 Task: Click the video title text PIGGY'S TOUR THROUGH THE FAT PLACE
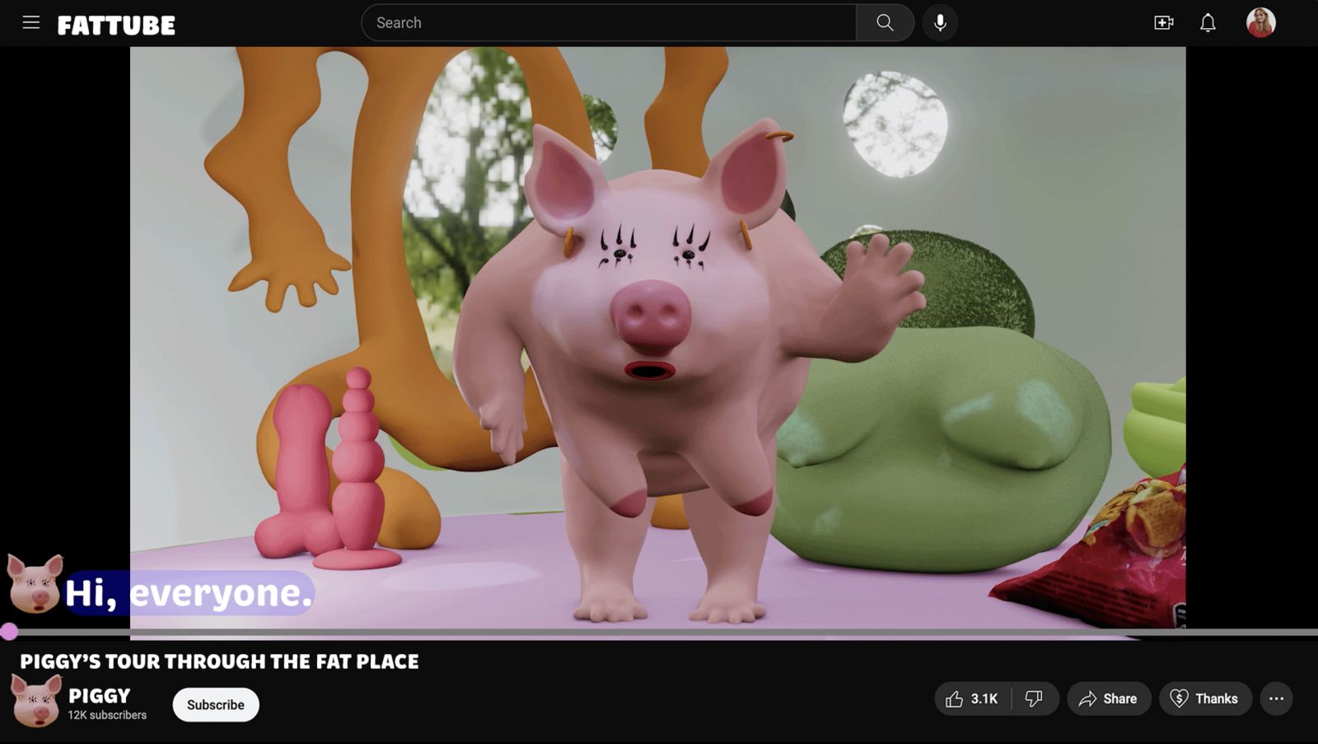219,662
